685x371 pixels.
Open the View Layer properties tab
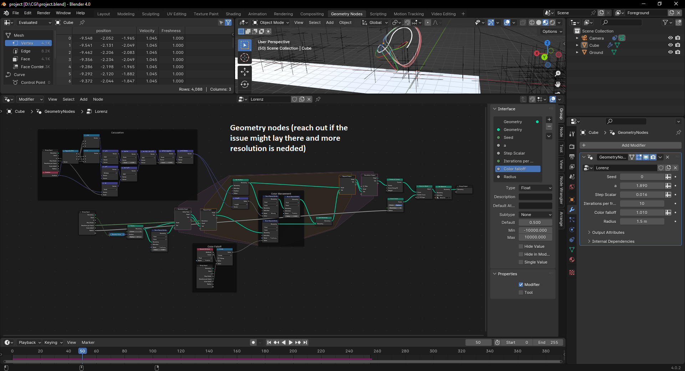pyautogui.click(x=572, y=167)
